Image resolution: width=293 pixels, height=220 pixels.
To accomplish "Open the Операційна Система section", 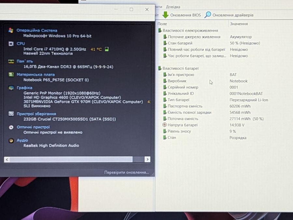I will pyautogui.click(x=37, y=31).
